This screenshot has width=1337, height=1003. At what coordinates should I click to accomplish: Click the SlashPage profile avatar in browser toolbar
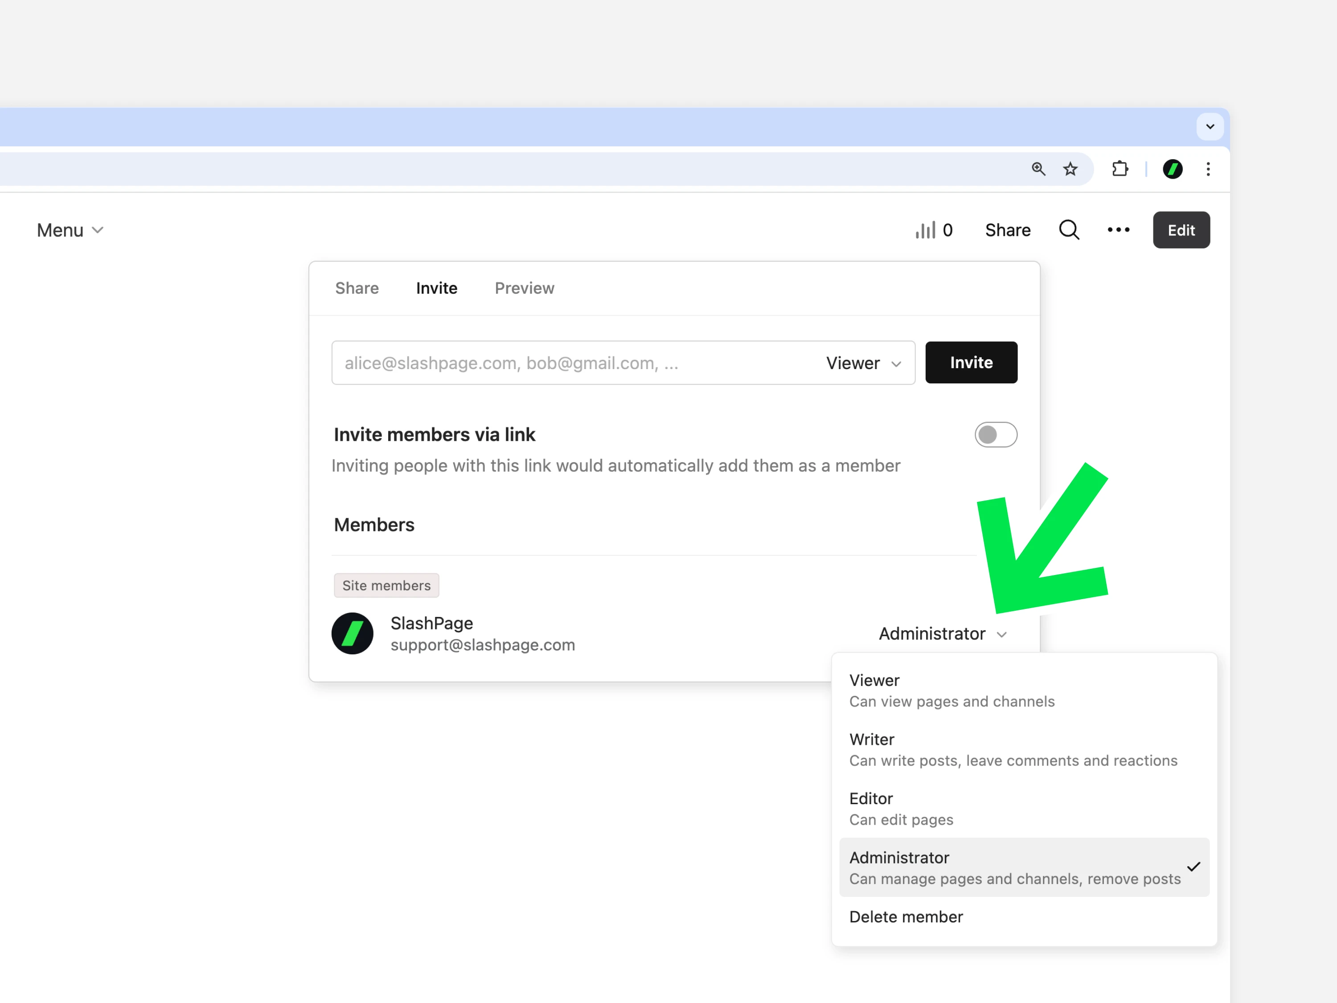pos(1172,169)
